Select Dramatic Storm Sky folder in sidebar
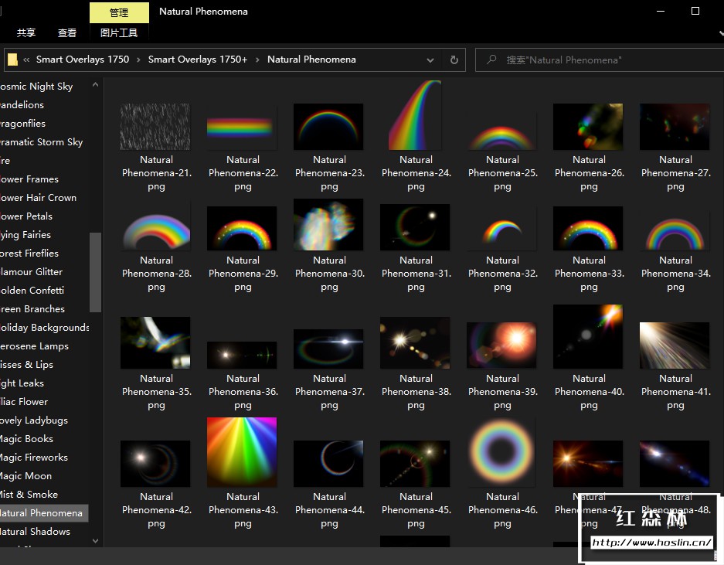This screenshot has width=724, height=565. click(41, 142)
